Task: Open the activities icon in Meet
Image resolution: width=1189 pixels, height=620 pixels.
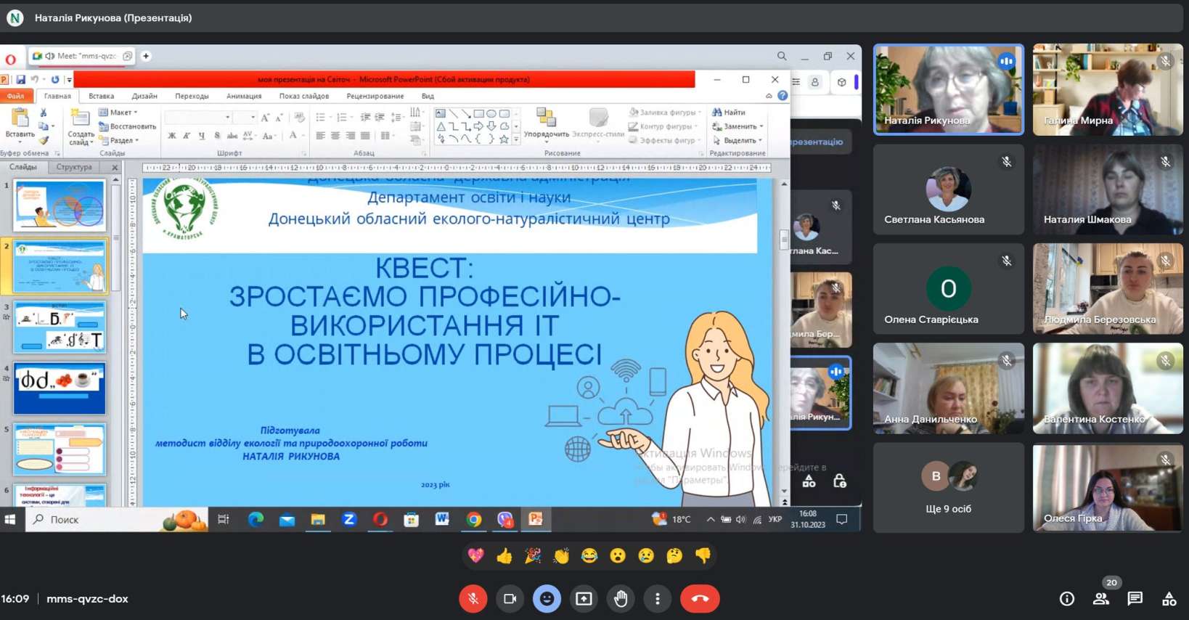Action: [x=1169, y=599]
